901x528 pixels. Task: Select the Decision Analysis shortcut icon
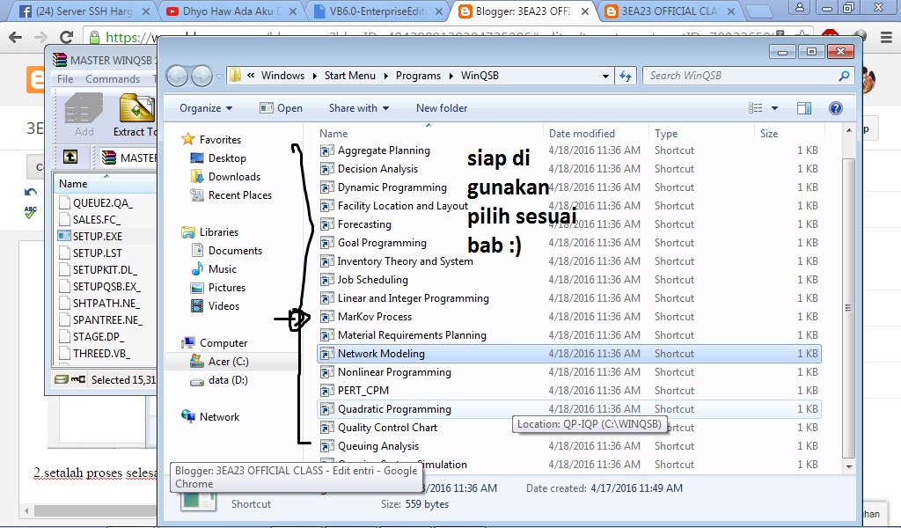(327, 169)
